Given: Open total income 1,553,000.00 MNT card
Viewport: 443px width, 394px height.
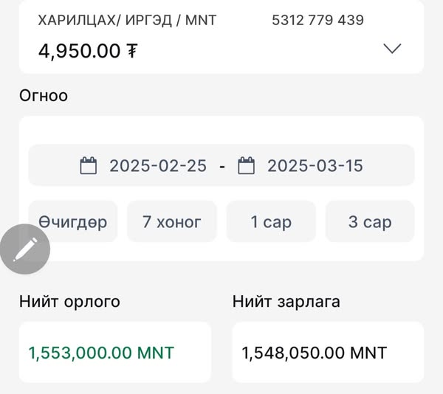Looking at the screenshot, I should tap(115, 352).
